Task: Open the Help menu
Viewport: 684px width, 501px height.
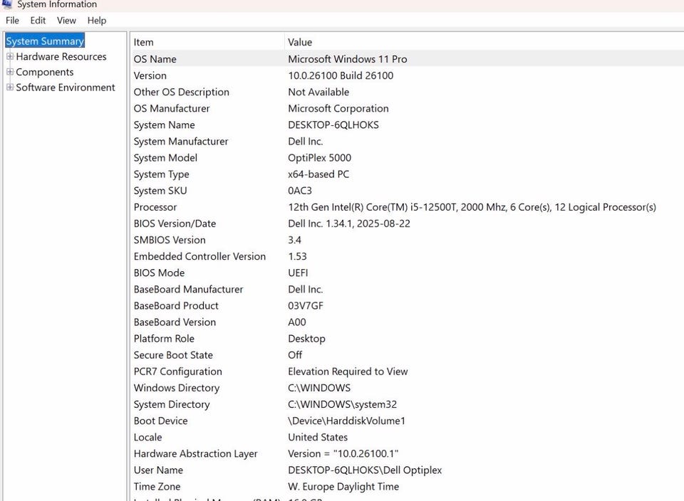Action: tap(96, 21)
